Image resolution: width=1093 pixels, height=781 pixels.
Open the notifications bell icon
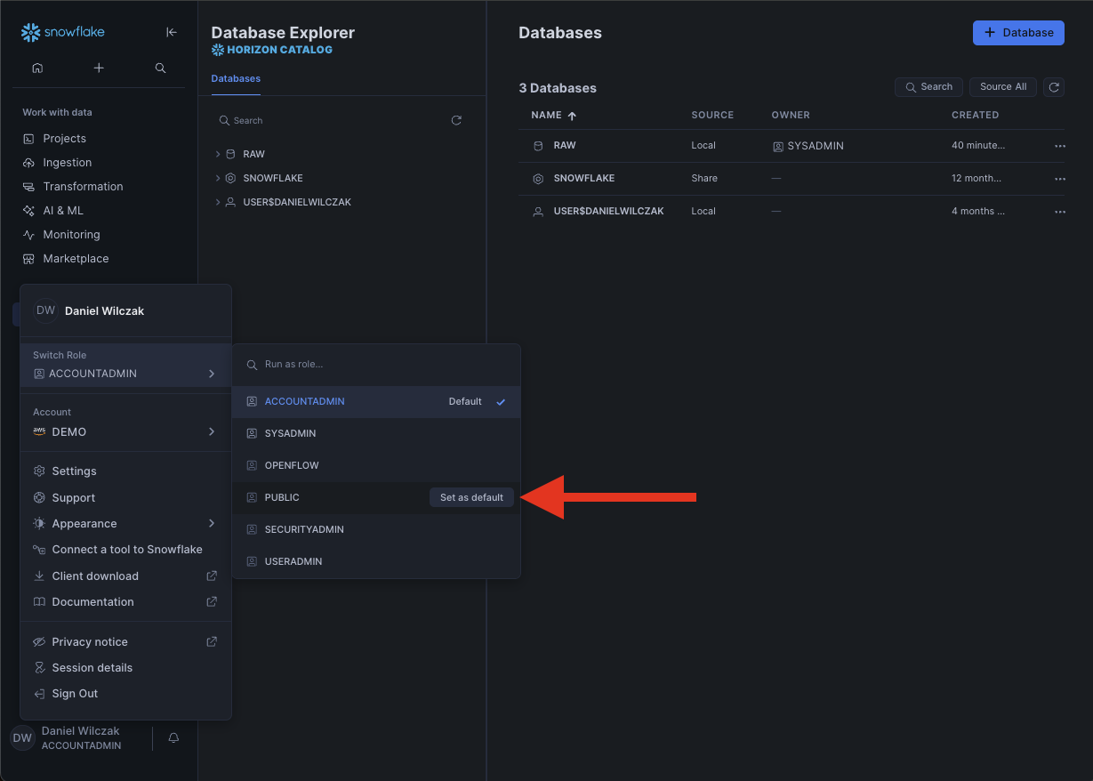coord(174,737)
